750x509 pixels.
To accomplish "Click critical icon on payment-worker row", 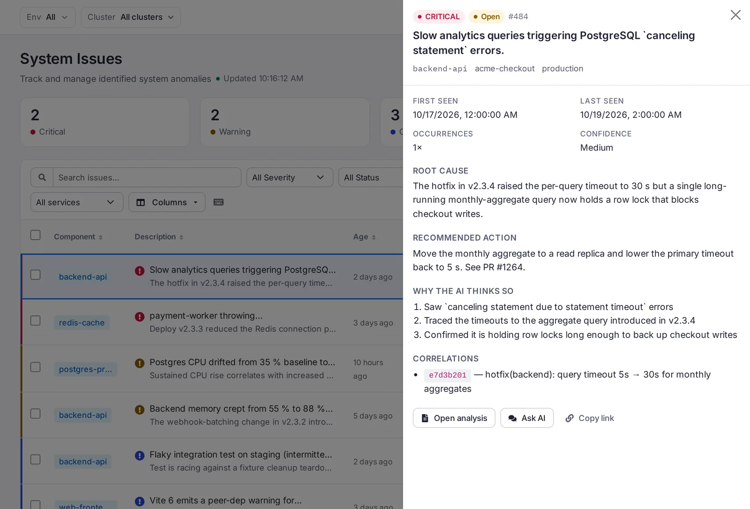I will (140, 317).
